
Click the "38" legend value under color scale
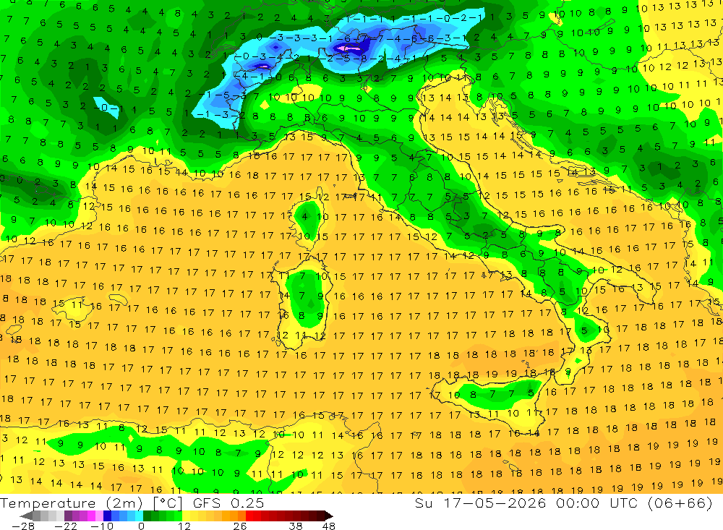click(295, 526)
